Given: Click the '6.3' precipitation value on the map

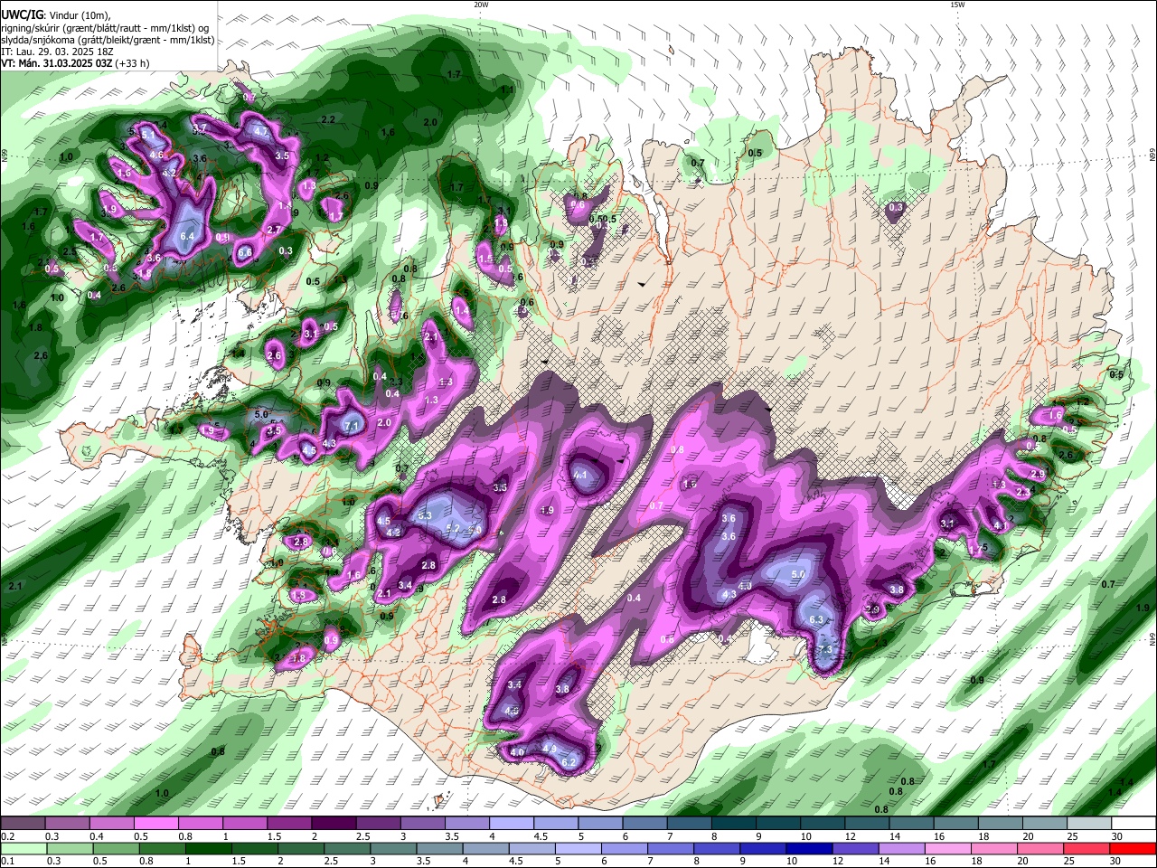Looking at the screenshot, I should point(816,619).
